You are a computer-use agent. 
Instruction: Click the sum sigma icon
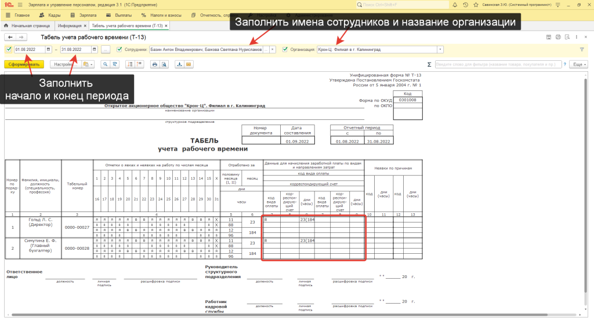(x=429, y=64)
